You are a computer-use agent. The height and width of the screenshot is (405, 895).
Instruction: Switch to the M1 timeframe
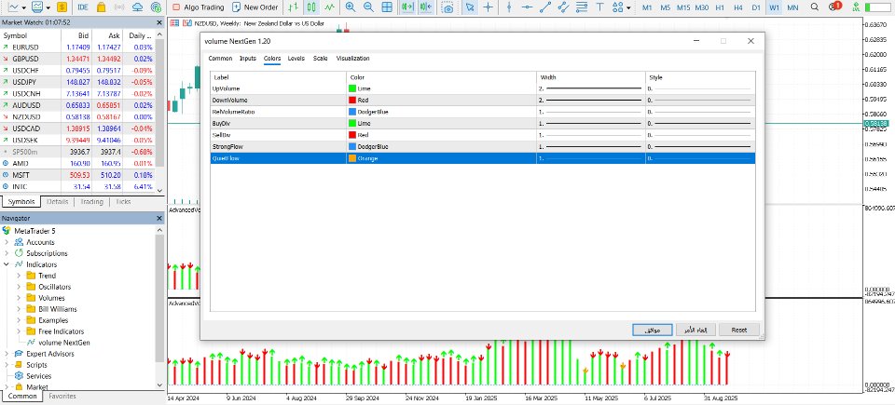pyautogui.click(x=647, y=7)
